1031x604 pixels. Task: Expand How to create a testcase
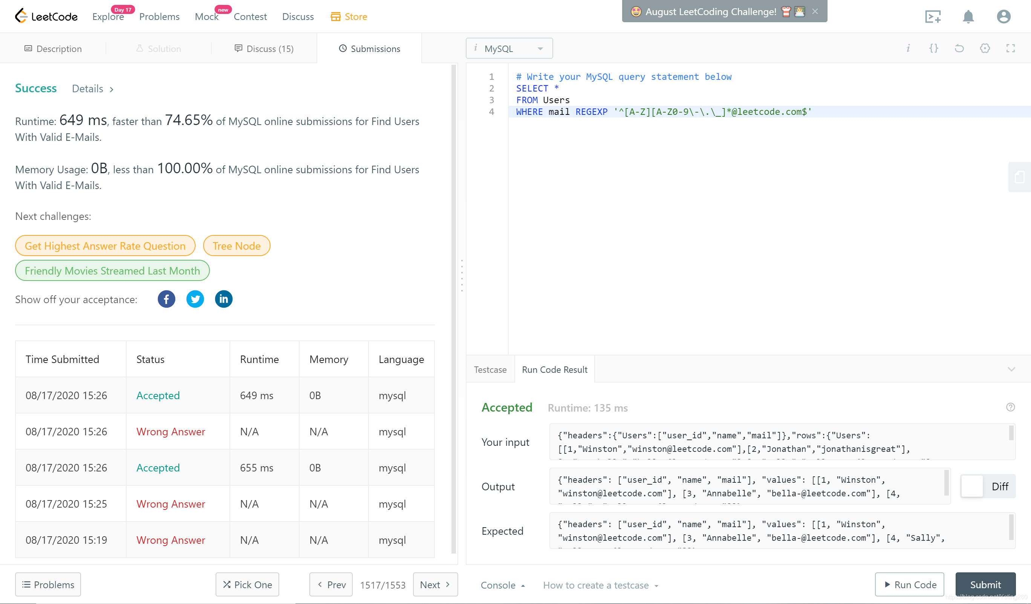[x=600, y=585]
